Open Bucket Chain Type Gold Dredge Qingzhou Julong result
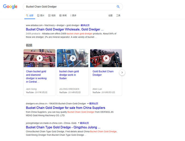 click(x=63, y=127)
